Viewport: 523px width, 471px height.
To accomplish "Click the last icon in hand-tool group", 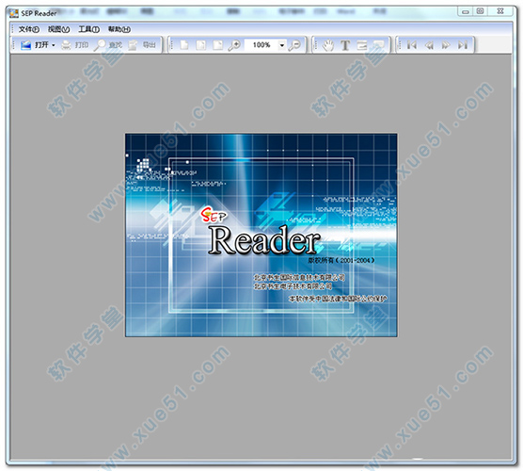I will [378, 45].
